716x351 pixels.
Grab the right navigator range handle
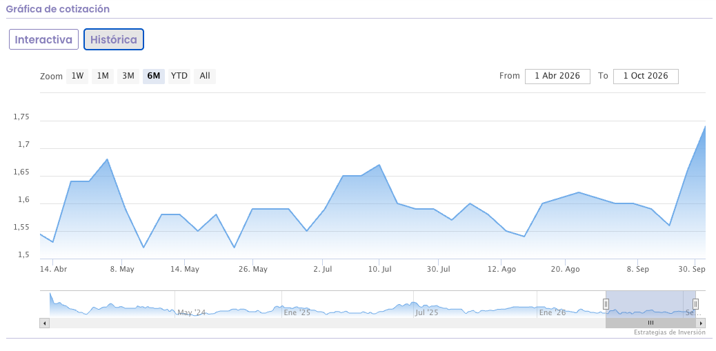coord(695,304)
